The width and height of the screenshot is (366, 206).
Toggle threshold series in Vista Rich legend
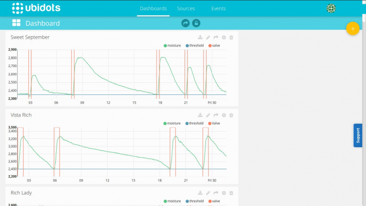click(194, 123)
